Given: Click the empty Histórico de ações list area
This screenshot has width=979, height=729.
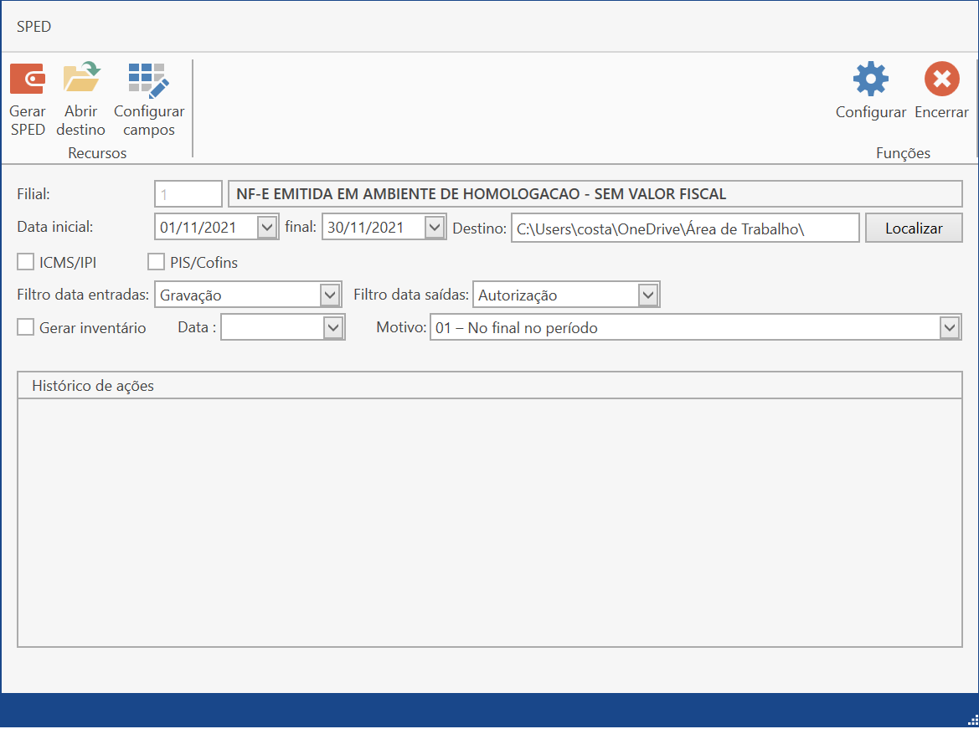Looking at the screenshot, I should 489,522.
